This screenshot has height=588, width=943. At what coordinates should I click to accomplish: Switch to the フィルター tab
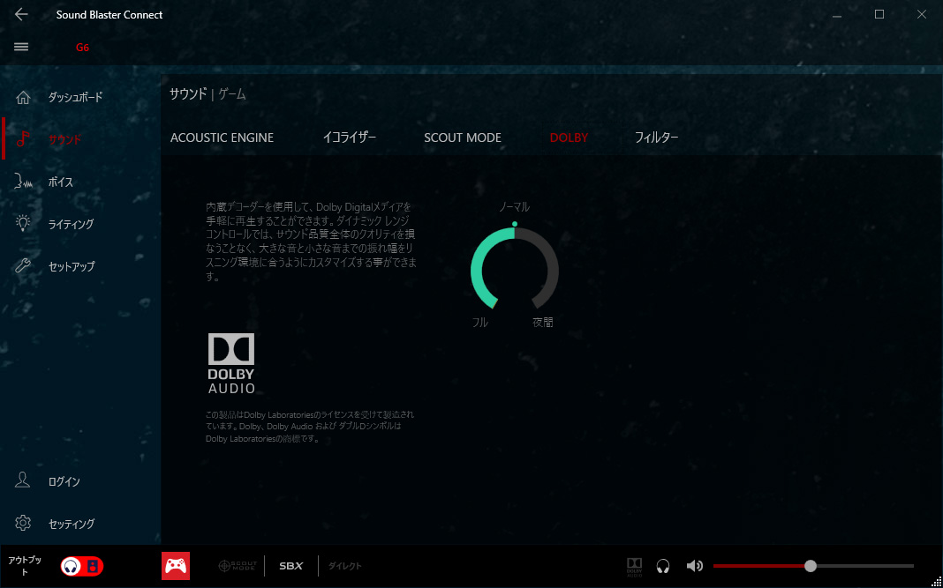[656, 138]
